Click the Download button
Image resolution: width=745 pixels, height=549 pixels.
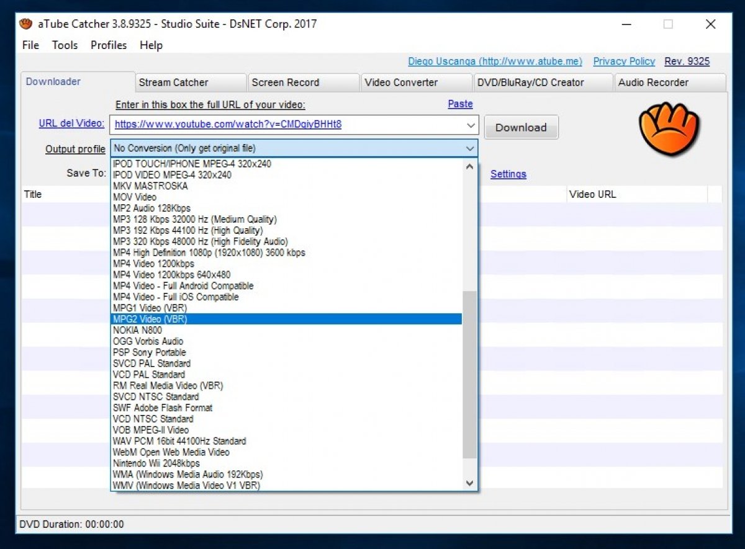[521, 127]
